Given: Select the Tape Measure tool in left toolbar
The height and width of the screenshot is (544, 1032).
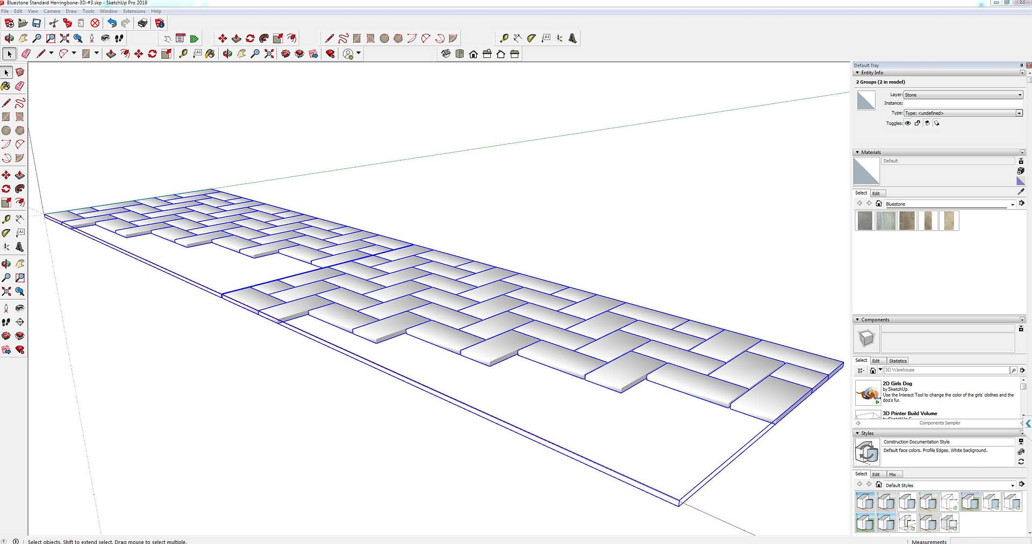Looking at the screenshot, I should (6, 219).
